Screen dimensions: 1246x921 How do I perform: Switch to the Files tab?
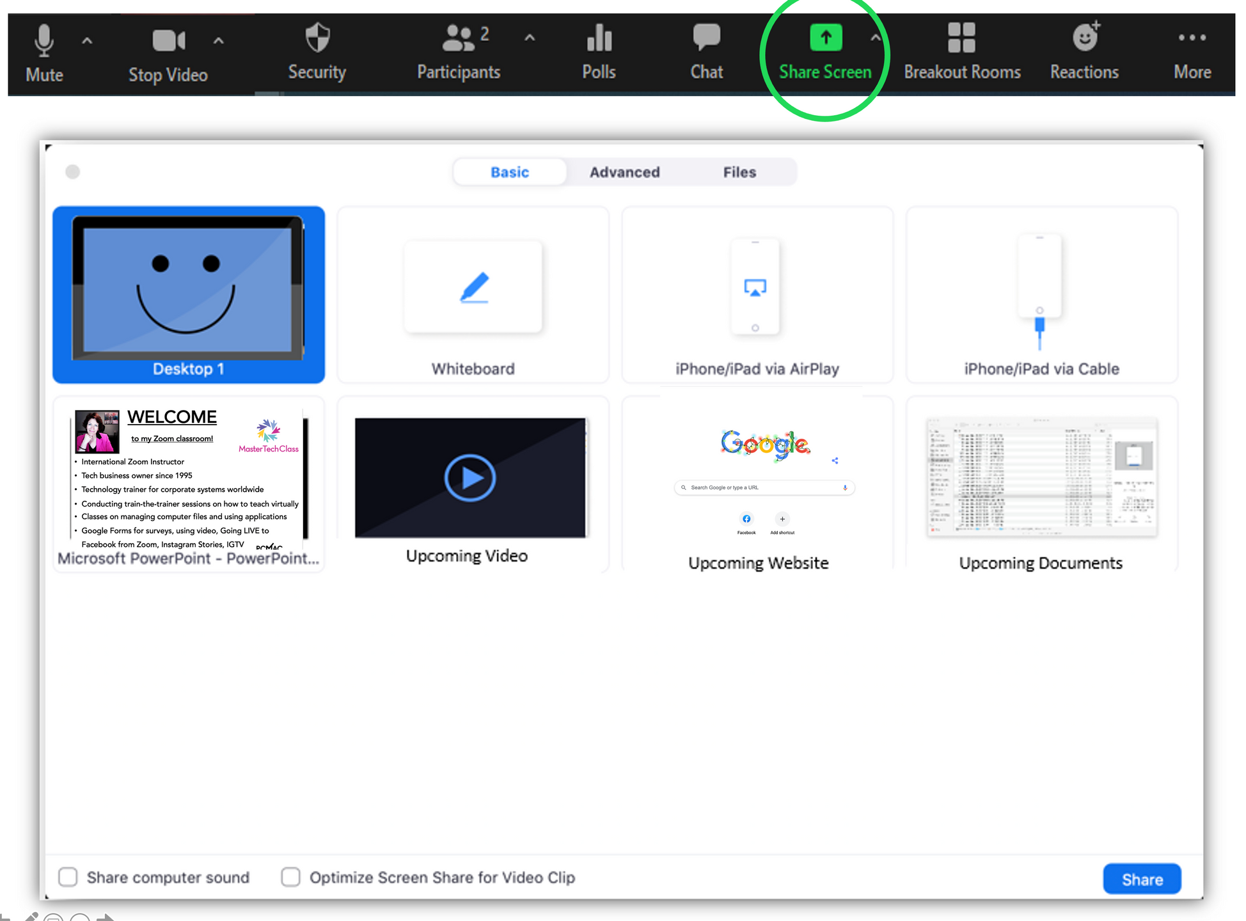(x=739, y=172)
